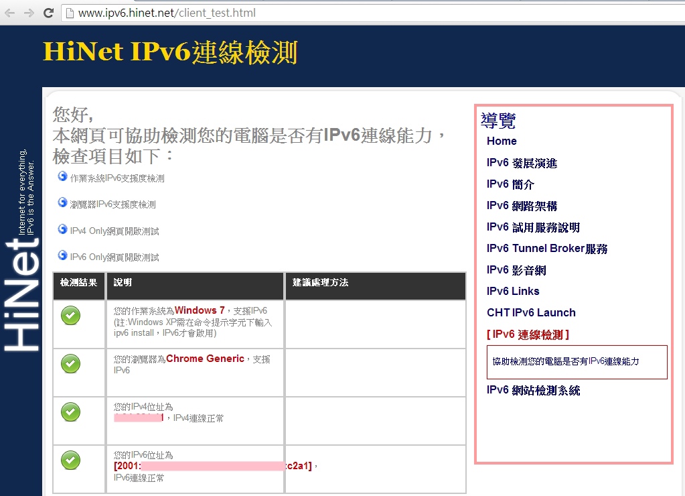
Task: Open the IPv6 簡介 link
Action: [x=510, y=184]
